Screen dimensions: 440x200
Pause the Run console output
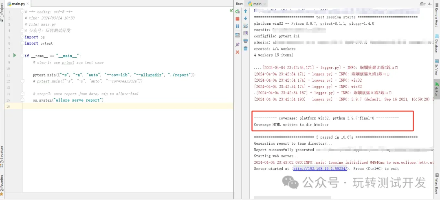[x=238, y=26]
